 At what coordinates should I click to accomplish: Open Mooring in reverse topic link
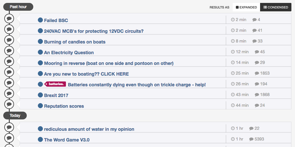click(109, 63)
